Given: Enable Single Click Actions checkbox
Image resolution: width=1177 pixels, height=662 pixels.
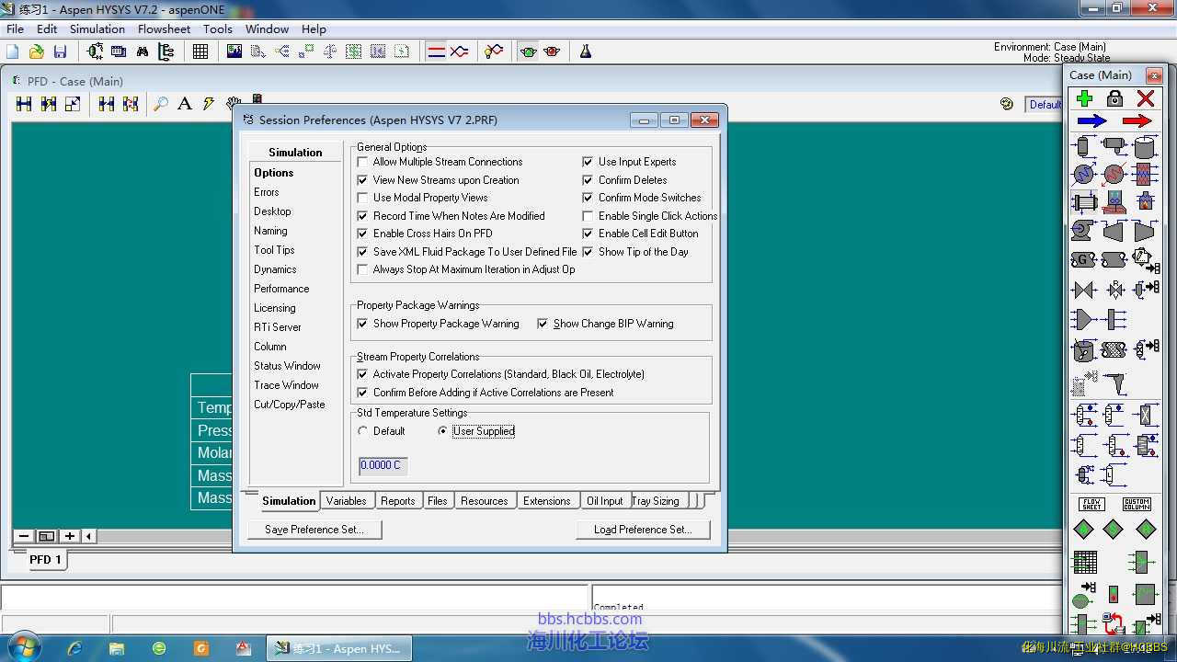Looking at the screenshot, I should tap(588, 216).
